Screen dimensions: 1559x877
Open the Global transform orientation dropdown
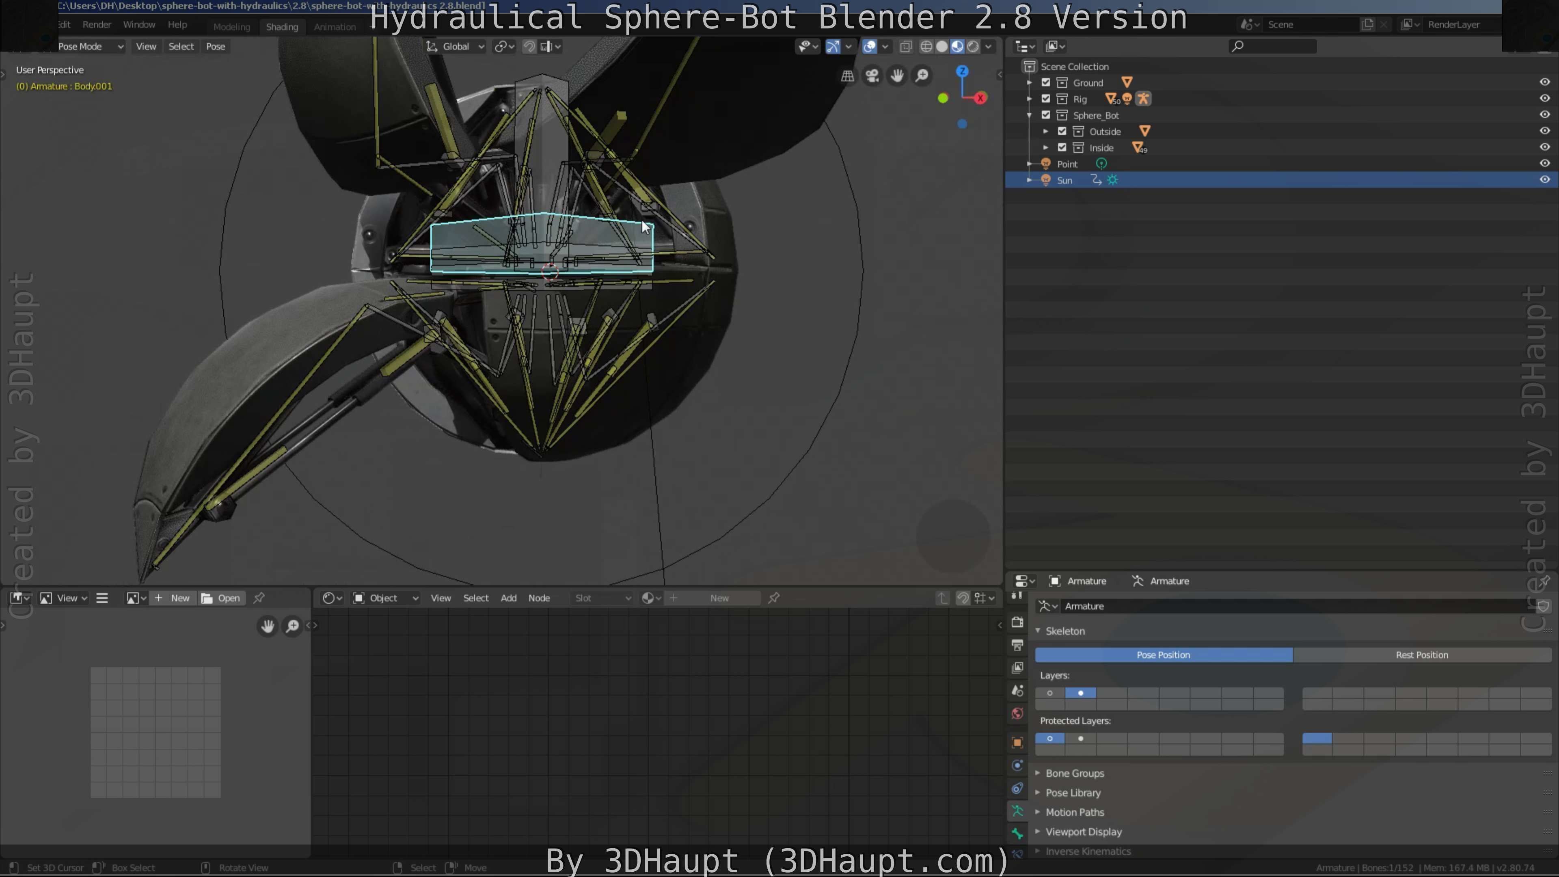(x=456, y=47)
